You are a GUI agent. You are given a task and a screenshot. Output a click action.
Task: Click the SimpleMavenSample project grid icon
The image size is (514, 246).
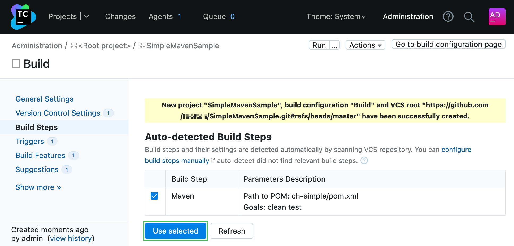pyautogui.click(x=142, y=46)
